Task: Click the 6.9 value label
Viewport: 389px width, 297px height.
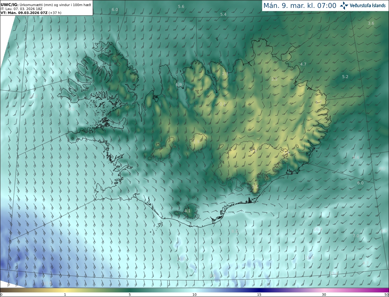Action: (179, 84)
